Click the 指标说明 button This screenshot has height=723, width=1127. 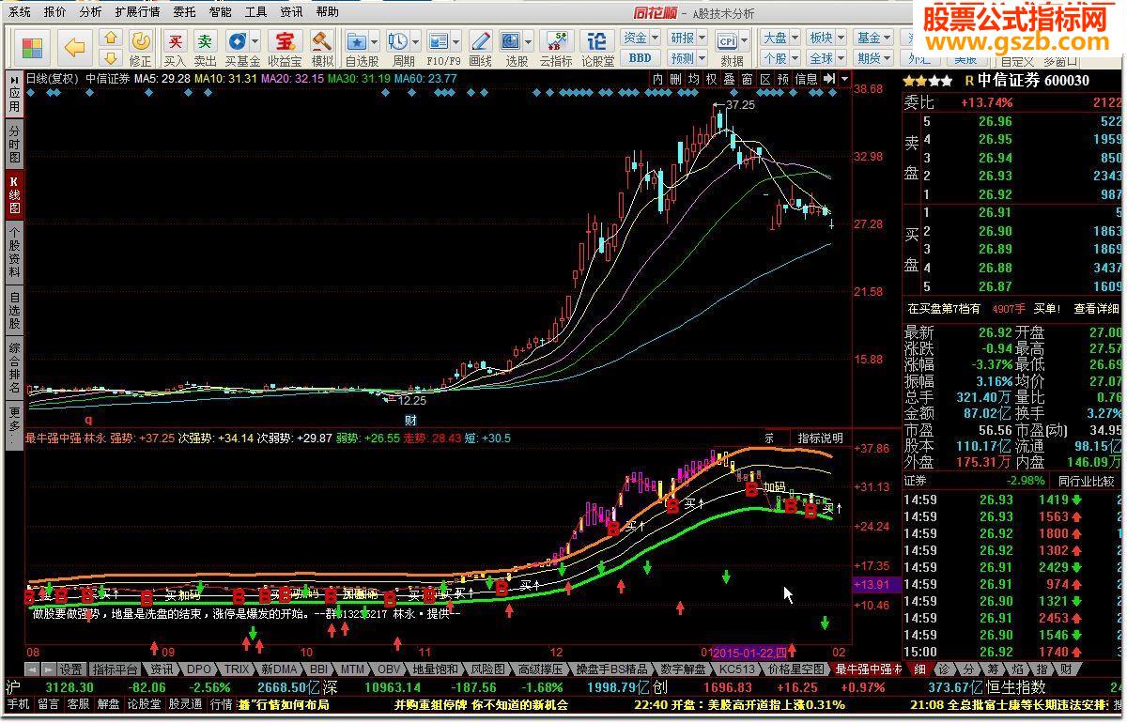[820, 438]
